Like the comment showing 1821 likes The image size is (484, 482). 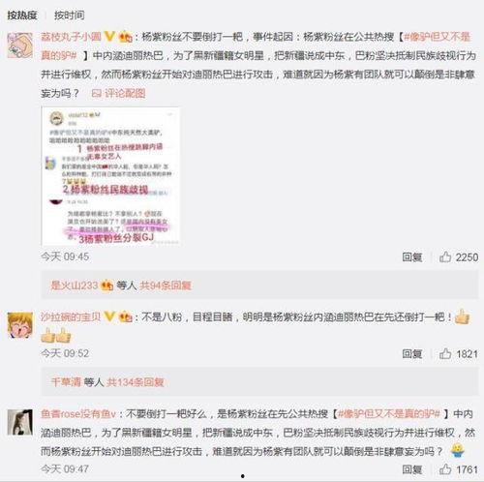(x=445, y=353)
